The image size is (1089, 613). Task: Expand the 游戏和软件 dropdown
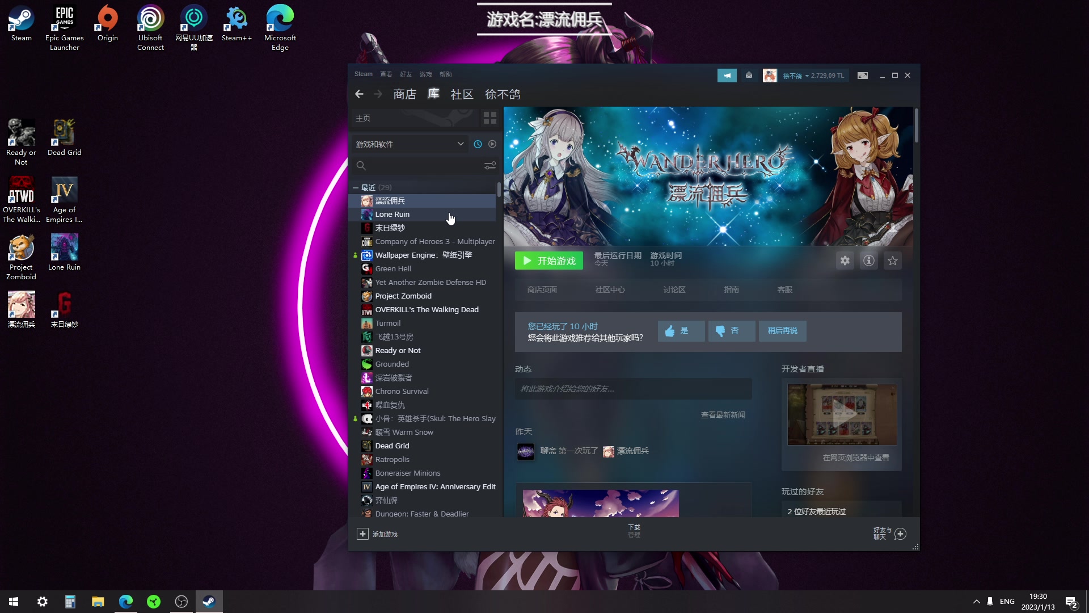[410, 144]
